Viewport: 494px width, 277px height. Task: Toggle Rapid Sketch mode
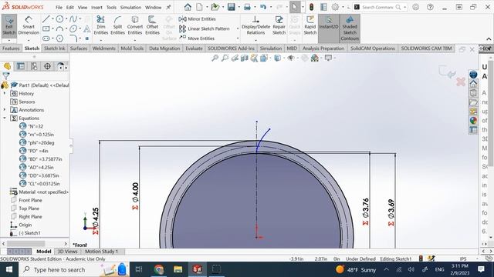[x=310, y=25]
